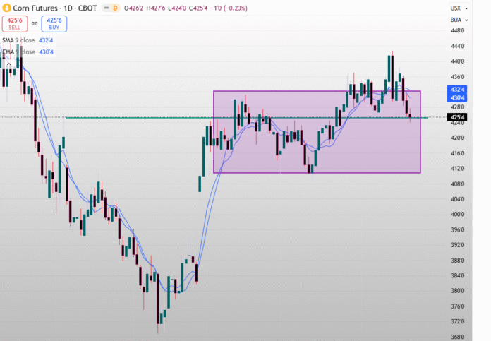This screenshot has width=491, height=341.
Task: Click the spread value between Sell and Buy
Action: point(35,24)
